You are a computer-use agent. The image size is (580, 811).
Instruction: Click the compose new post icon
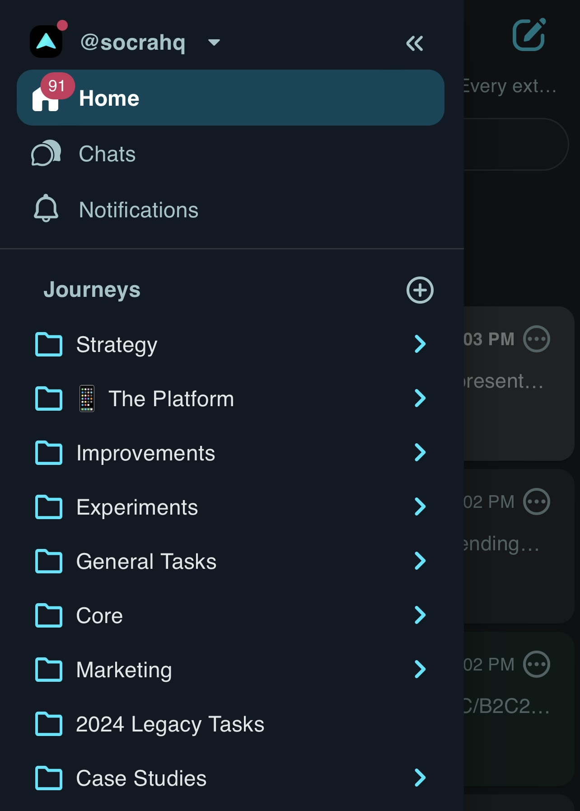click(x=529, y=35)
